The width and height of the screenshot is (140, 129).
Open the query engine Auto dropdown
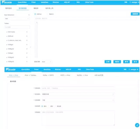click(x=46, y=62)
